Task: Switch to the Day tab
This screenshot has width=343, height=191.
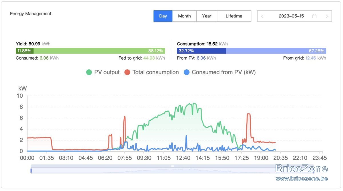Action: click(x=163, y=16)
